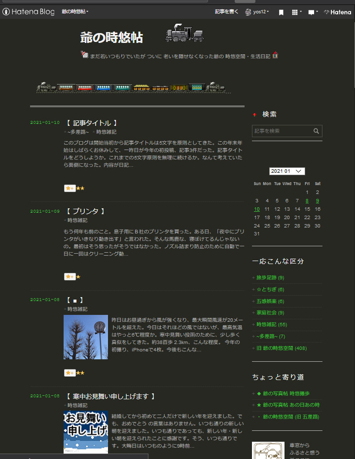
Task: Open article 【 プリンタ 】
Action: pyautogui.click(x=85, y=211)
